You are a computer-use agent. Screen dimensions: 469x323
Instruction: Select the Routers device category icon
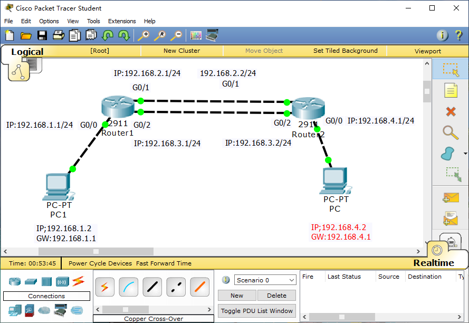tap(15, 281)
